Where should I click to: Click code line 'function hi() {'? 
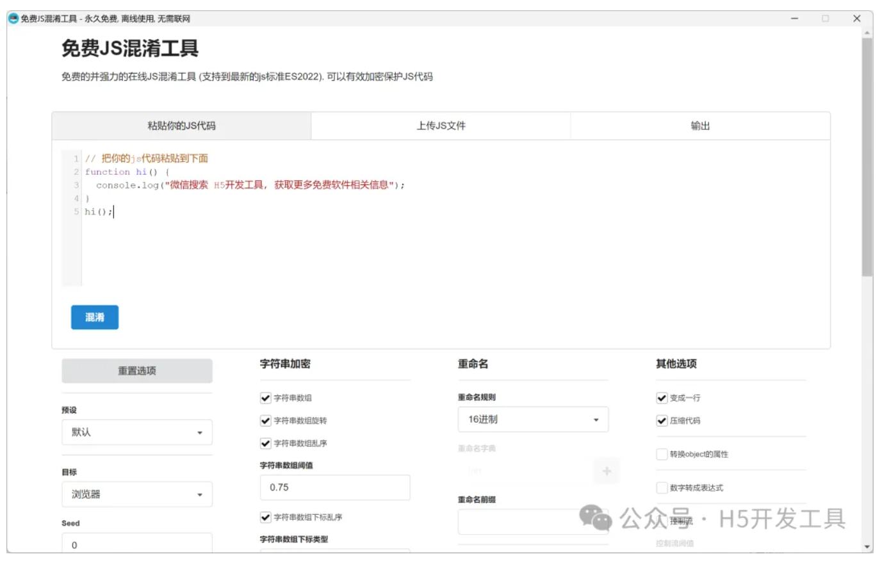point(127,172)
